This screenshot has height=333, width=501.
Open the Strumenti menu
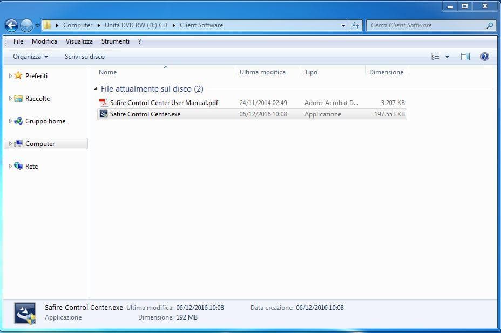coord(115,41)
